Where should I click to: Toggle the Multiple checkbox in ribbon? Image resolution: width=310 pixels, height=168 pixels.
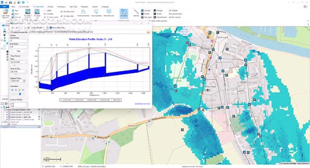[170, 11]
